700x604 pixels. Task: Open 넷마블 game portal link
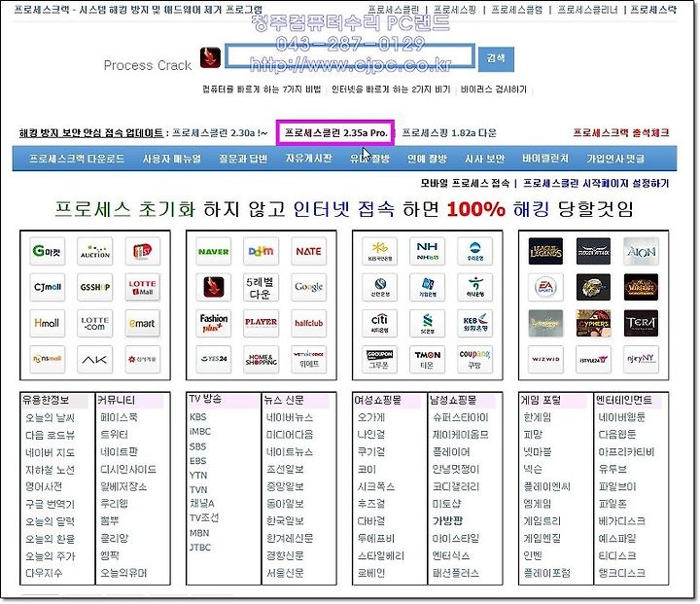[537, 452]
